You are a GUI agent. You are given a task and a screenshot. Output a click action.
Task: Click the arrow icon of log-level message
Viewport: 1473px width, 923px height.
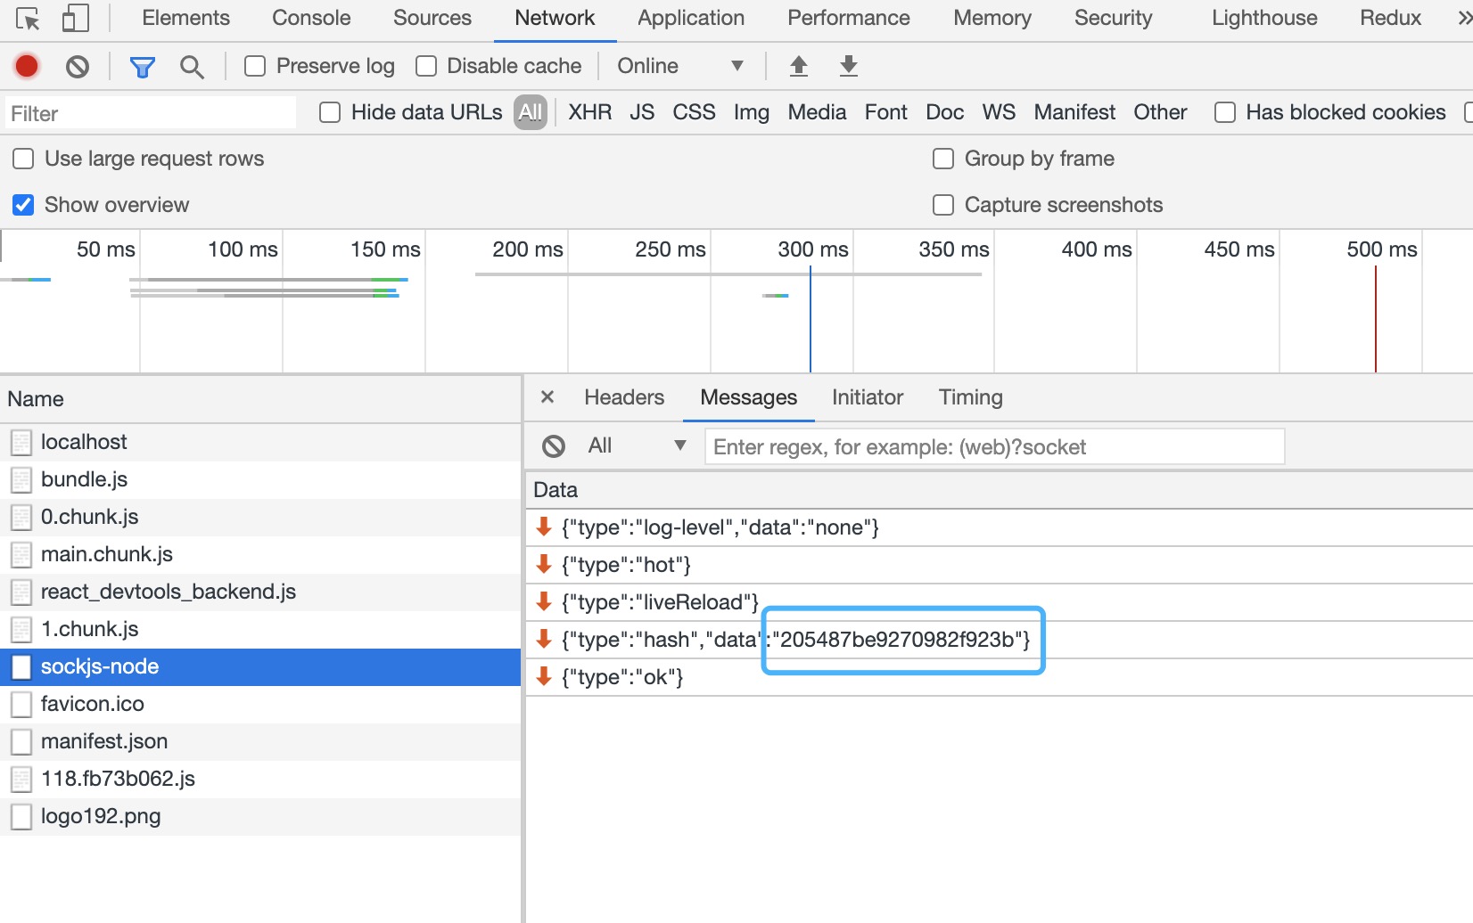click(544, 527)
